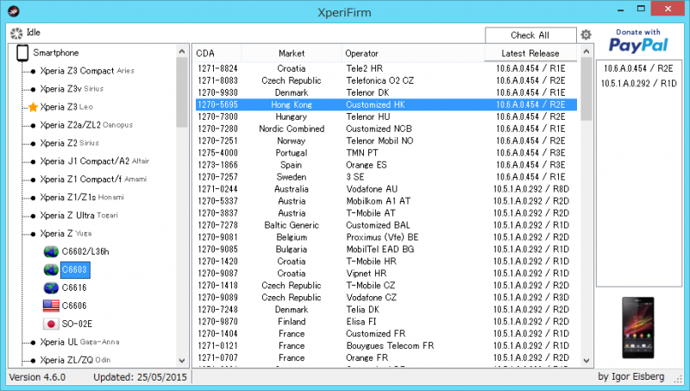Click the XperiFirm app logo in title bar
This screenshot has height=391, width=690.
coord(14,11)
